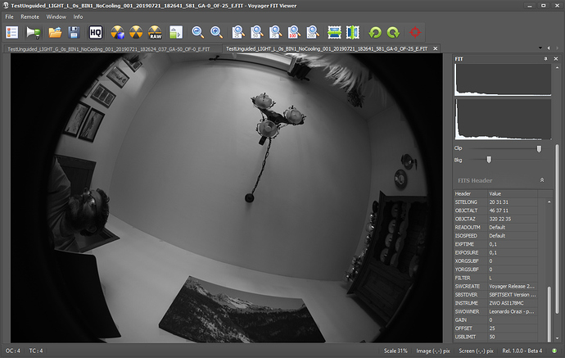Click the Header column heading
The width and height of the screenshot is (565, 358).
click(471, 193)
